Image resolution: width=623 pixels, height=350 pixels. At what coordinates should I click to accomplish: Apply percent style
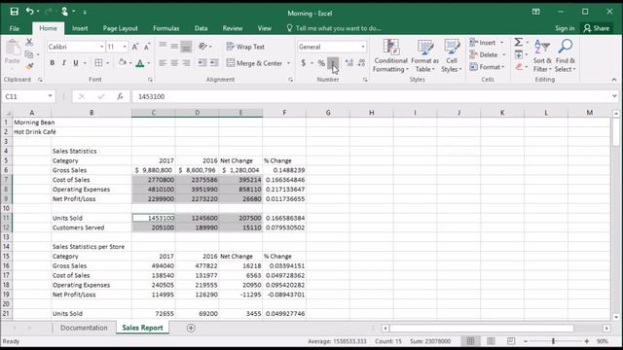click(x=321, y=62)
